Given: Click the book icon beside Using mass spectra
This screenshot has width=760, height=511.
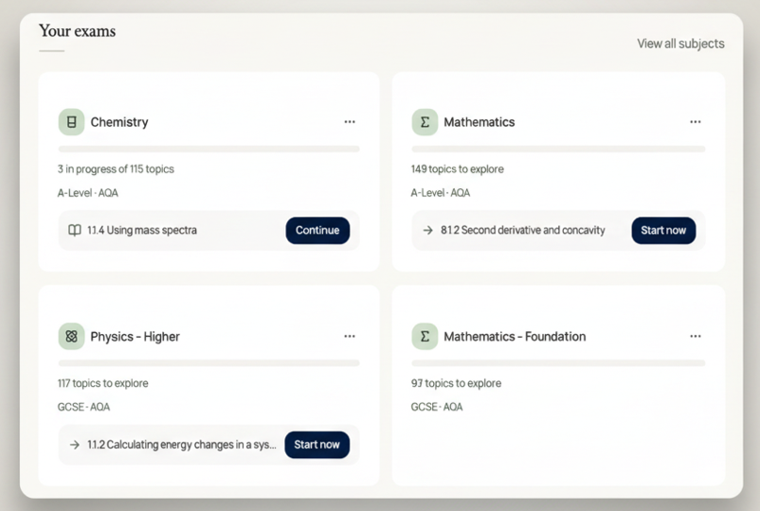Looking at the screenshot, I should click(75, 230).
